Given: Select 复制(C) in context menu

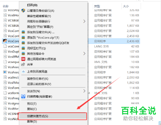Looking at the screenshot, I should pyautogui.click(x=32, y=109).
